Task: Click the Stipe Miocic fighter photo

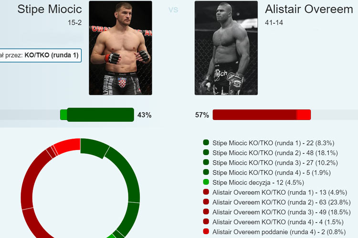Action: tap(120, 48)
